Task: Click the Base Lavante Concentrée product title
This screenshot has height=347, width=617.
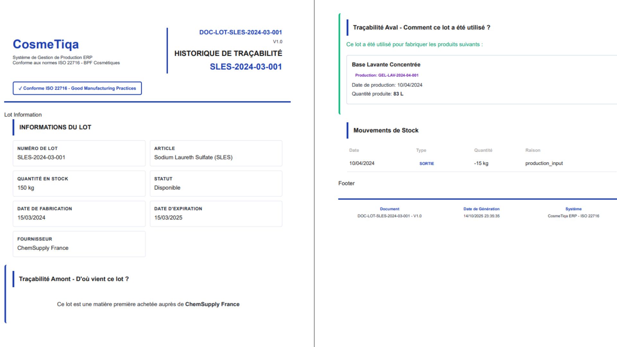Action: [386, 65]
